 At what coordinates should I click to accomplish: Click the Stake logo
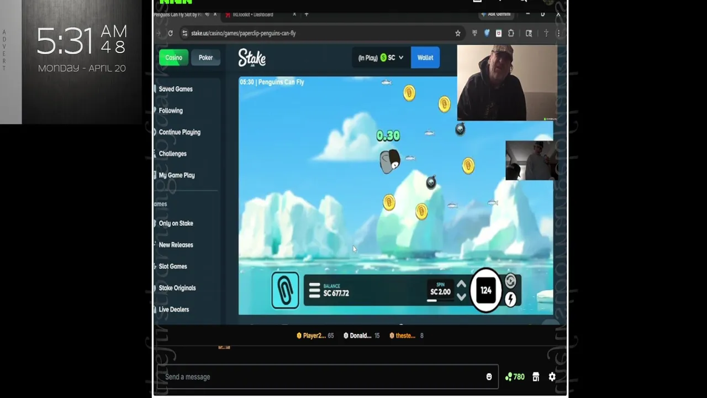coord(252,57)
